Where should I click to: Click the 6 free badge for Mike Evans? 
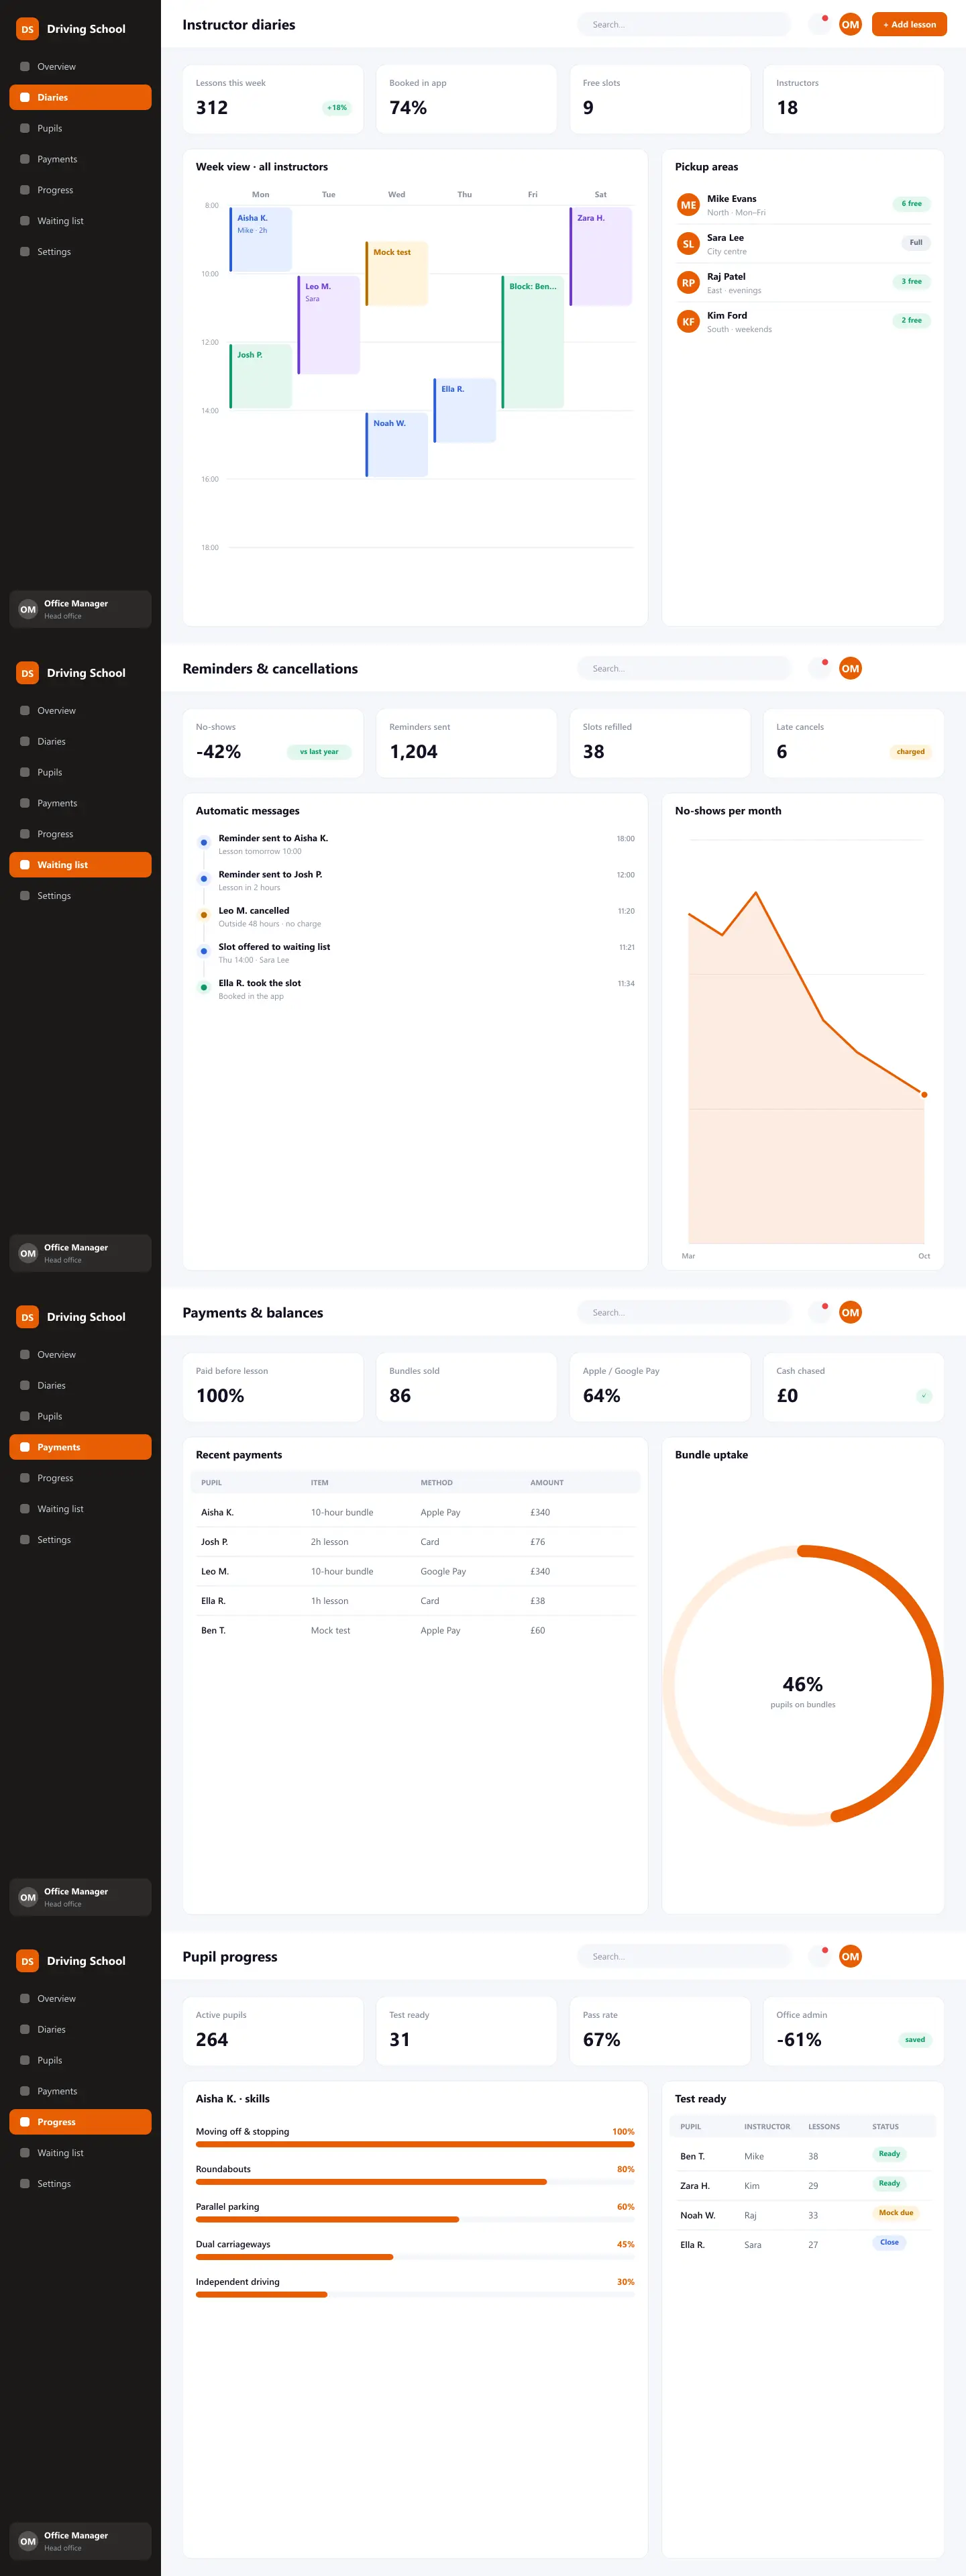(912, 204)
